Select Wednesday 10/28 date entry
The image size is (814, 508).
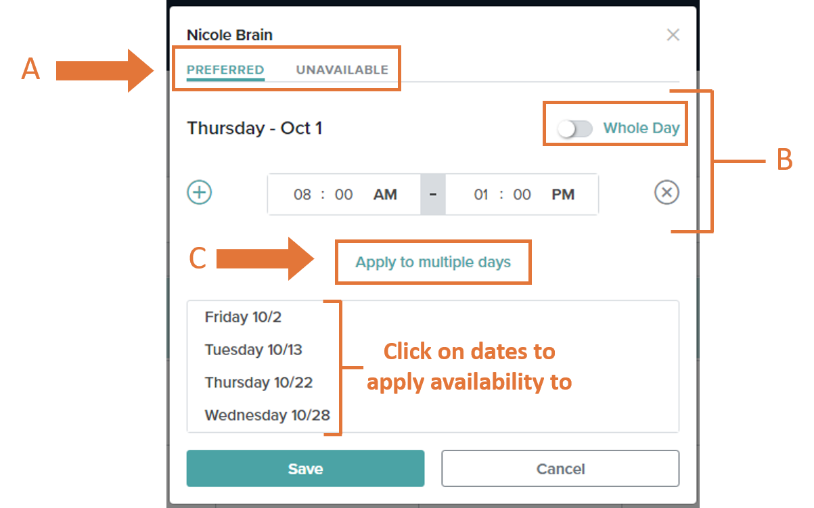click(x=267, y=415)
